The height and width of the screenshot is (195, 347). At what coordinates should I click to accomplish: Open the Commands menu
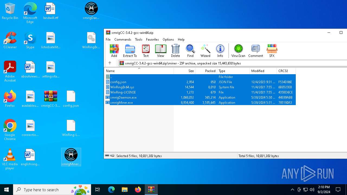point(123,40)
